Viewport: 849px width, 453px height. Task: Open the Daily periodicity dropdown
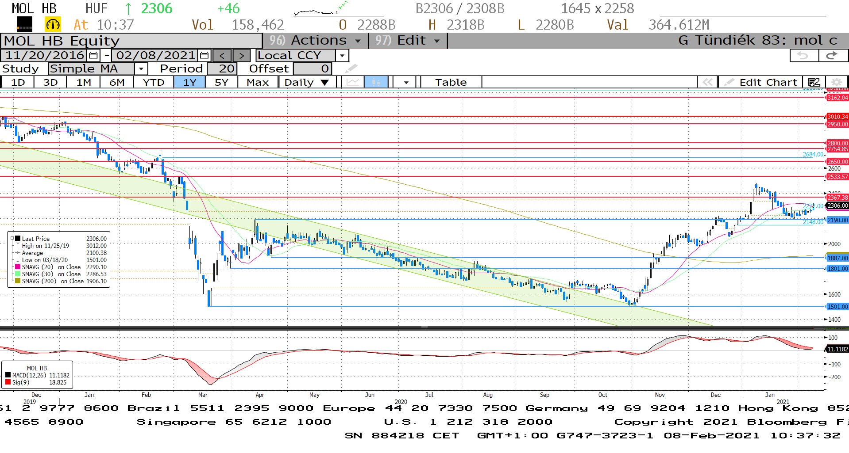coord(306,82)
